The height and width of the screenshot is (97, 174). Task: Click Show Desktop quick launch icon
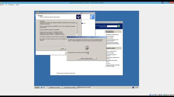pos(43,87)
